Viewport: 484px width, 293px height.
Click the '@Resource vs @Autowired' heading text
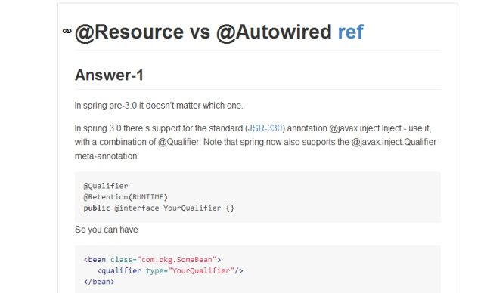[203, 32]
